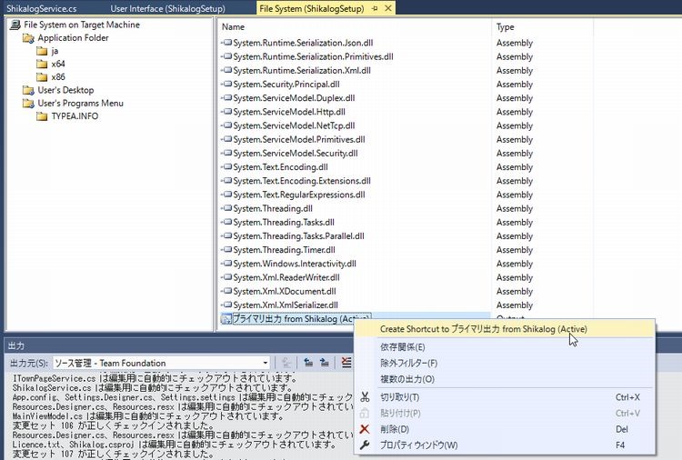Switch to User Interface (ShikalogSetup) tab
This screenshot has width=682, height=460.
(x=176, y=8)
